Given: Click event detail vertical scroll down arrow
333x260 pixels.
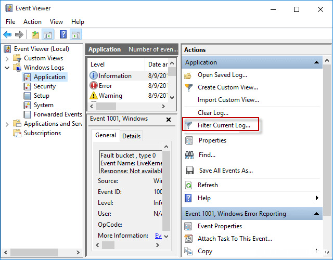Looking at the screenshot, I should (x=166, y=236).
